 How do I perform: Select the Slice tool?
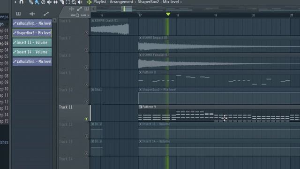[x=61, y=2]
